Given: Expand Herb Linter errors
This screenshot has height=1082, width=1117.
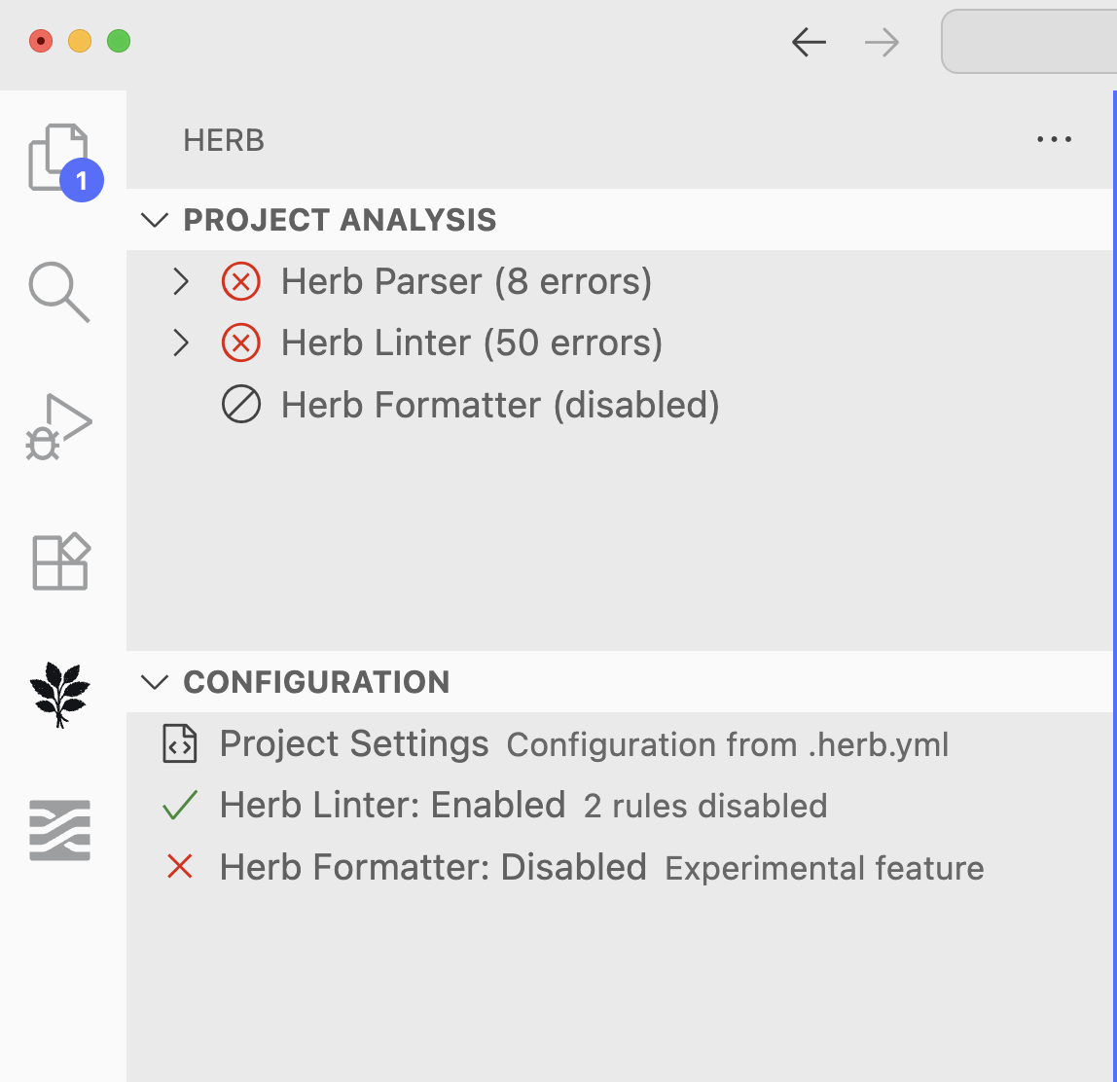Looking at the screenshot, I should tap(181, 343).
